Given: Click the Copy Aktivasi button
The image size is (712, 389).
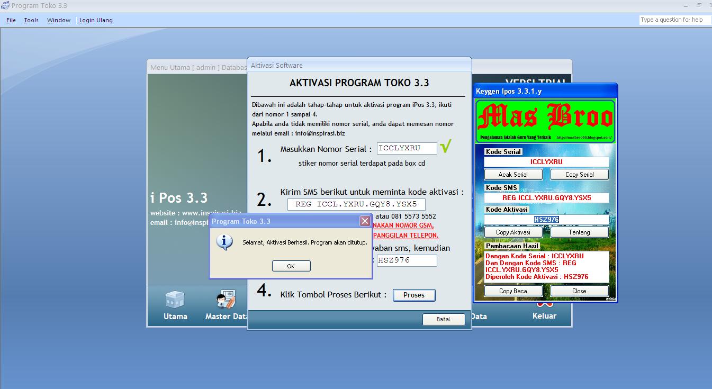Looking at the screenshot, I should tap(513, 232).
